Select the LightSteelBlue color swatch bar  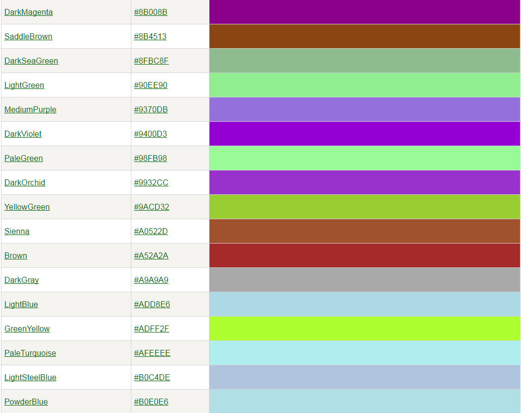click(x=364, y=378)
